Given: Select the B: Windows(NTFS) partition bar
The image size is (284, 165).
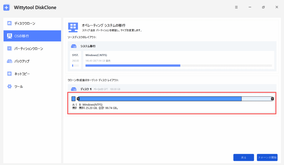Looking at the screenshot, I should 175,99.
